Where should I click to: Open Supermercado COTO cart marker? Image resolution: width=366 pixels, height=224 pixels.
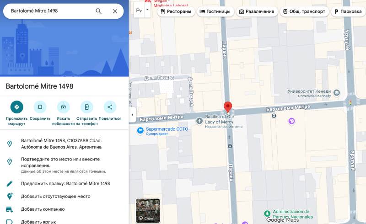pyautogui.click(x=140, y=130)
